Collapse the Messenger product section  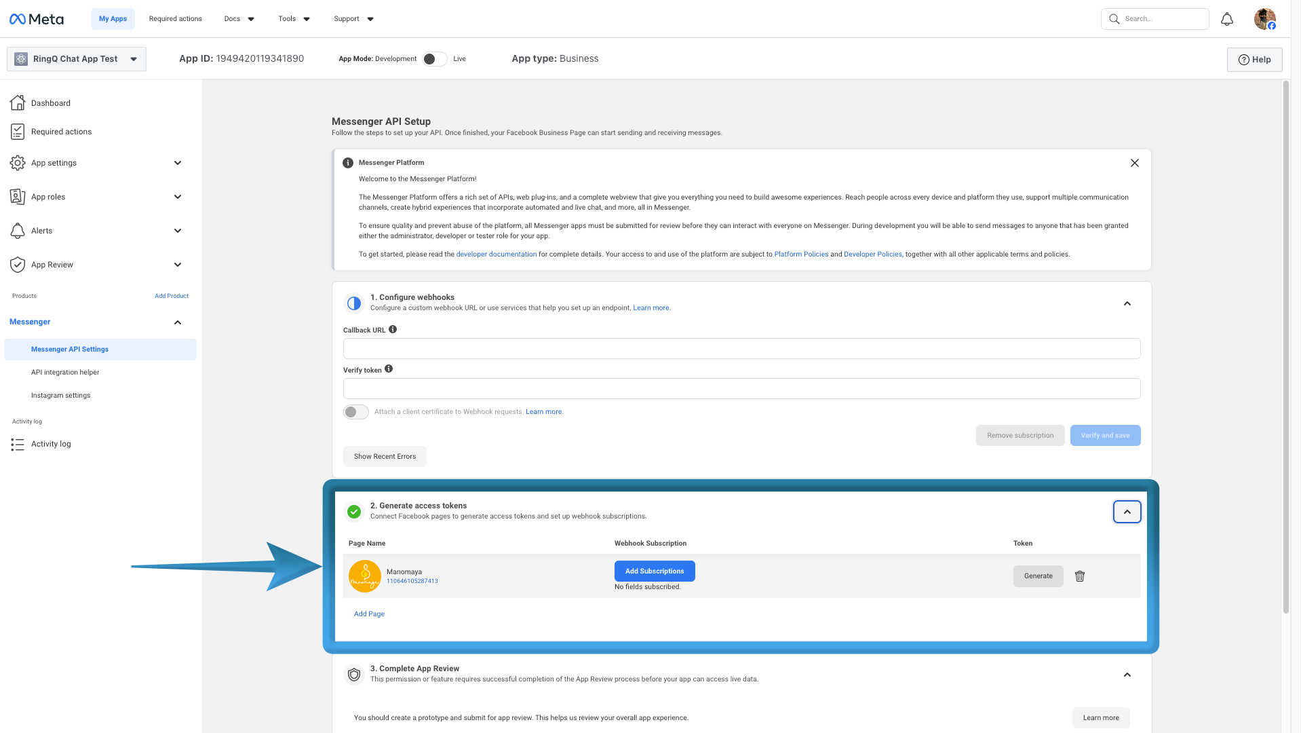(177, 322)
